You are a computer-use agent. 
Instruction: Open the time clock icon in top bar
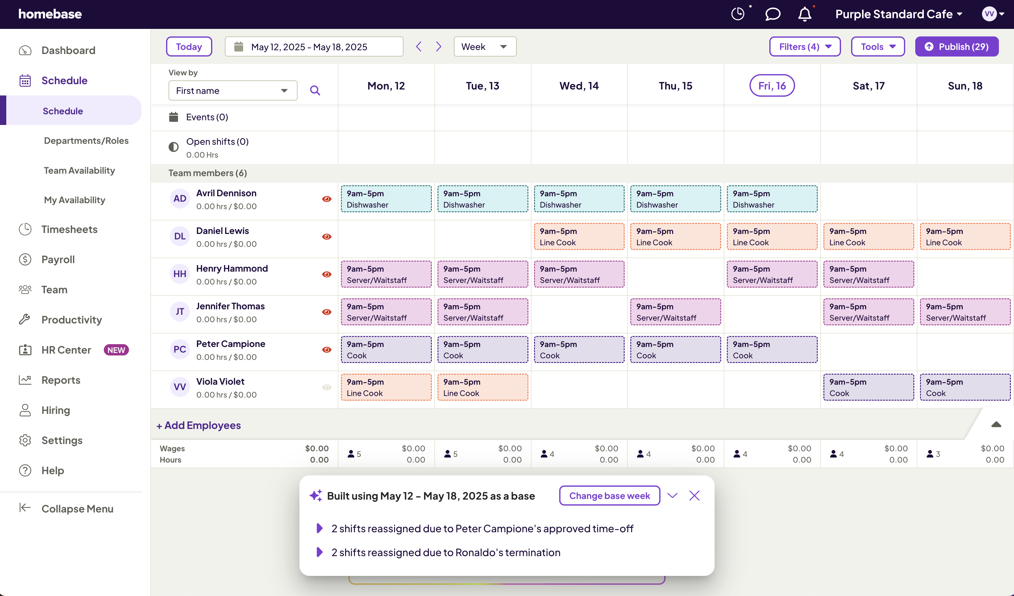738,14
